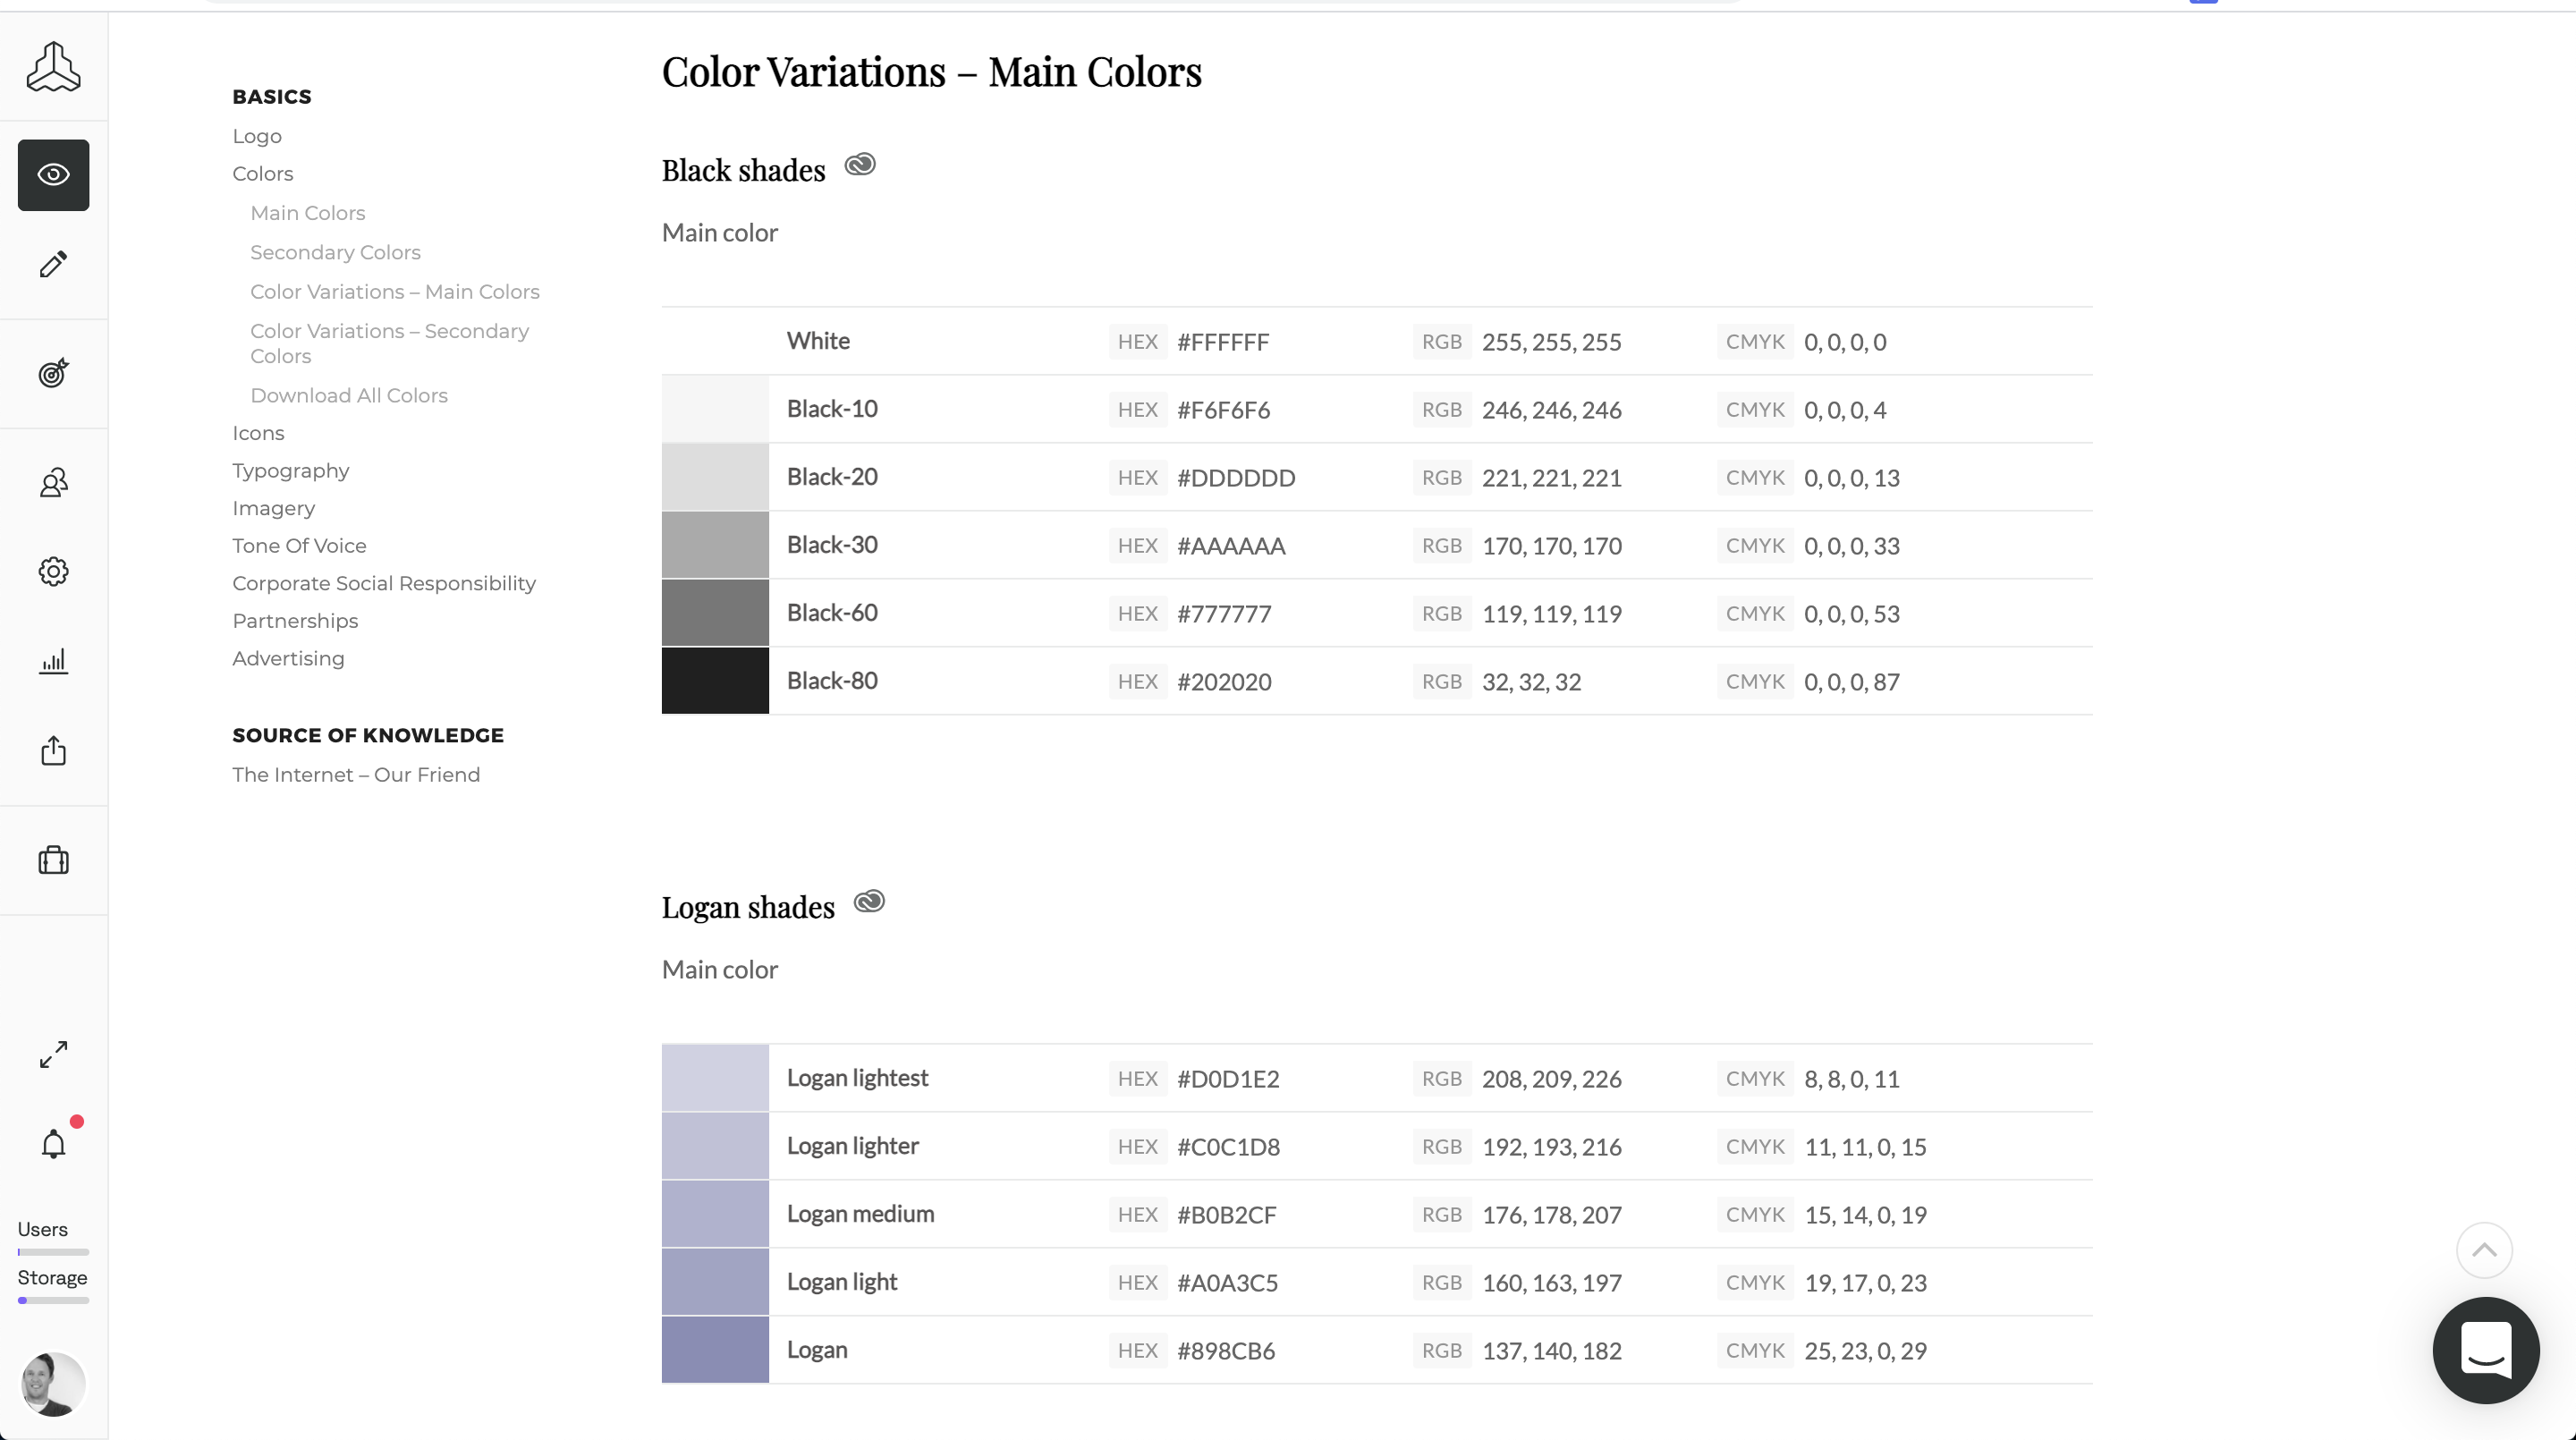This screenshot has height=1440, width=2576.
Task: Go to Secondary Colors section
Action: pyautogui.click(x=335, y=252)
